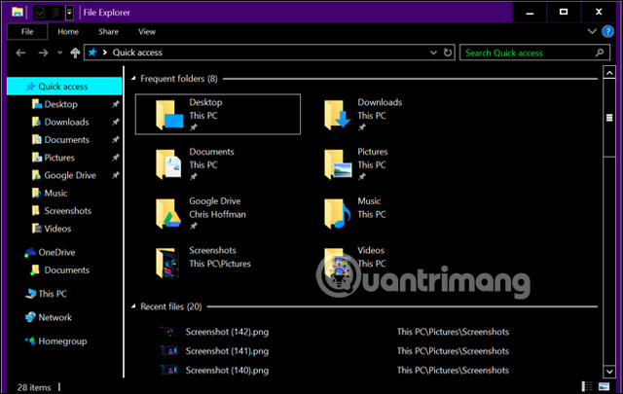This screenshot has width=623, height=394.
Task: Select Music in the navigation pane
Action: 55,193
